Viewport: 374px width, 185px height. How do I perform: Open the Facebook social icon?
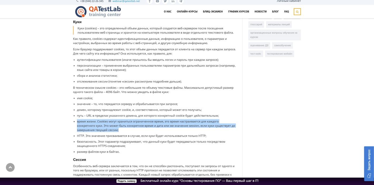tap(150, 1)
